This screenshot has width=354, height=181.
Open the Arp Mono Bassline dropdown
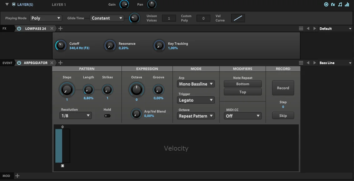point(196,84)
